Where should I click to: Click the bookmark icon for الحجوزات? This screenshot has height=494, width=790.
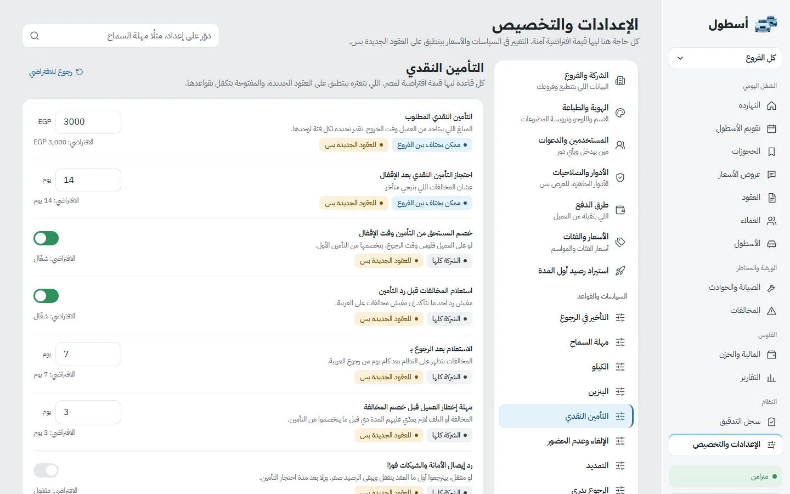coord(771,151)
